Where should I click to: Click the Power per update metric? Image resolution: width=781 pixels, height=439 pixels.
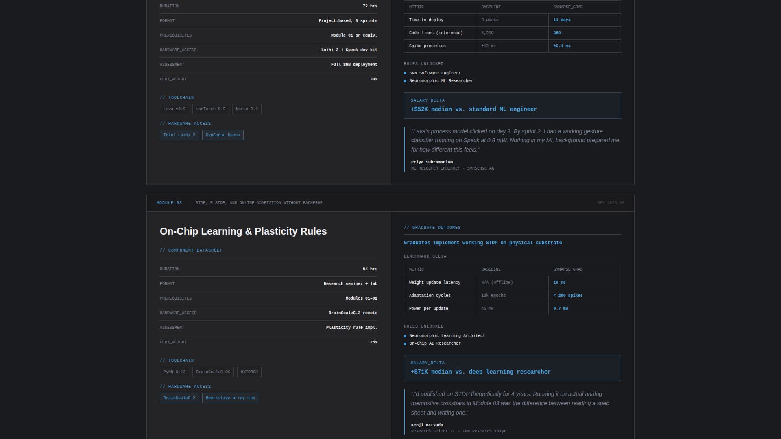click(x=429, y=309)
